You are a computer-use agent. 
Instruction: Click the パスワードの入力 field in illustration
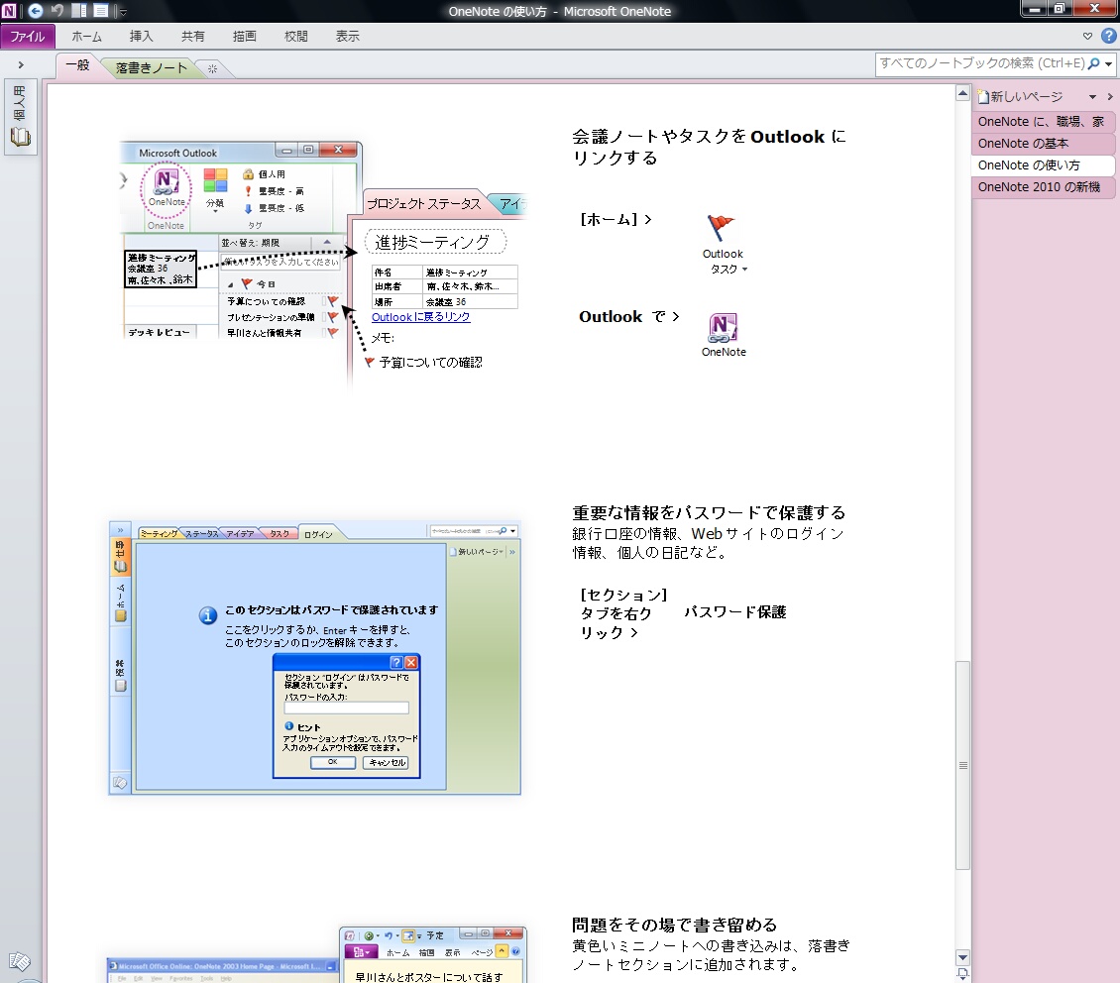point(347,708)
